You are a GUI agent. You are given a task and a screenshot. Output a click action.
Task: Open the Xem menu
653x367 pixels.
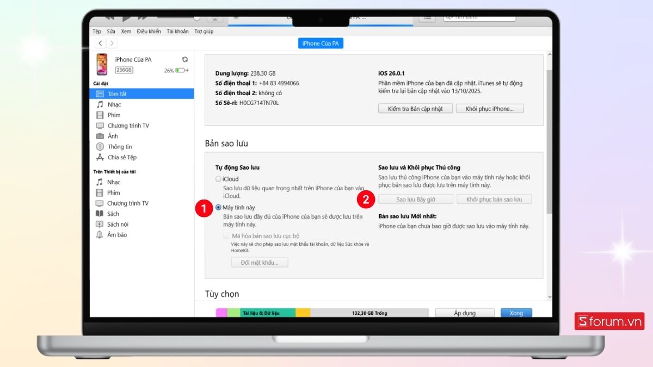(126, 32)
